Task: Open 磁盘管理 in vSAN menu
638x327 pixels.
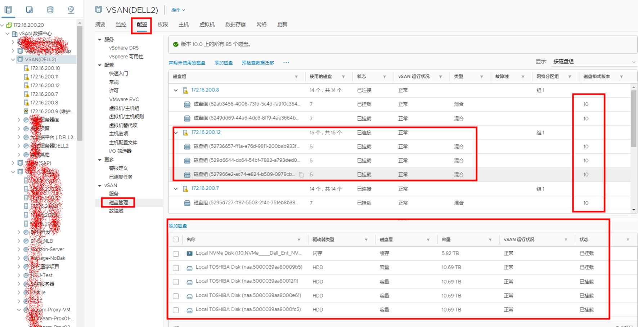Action: [118, 202]
